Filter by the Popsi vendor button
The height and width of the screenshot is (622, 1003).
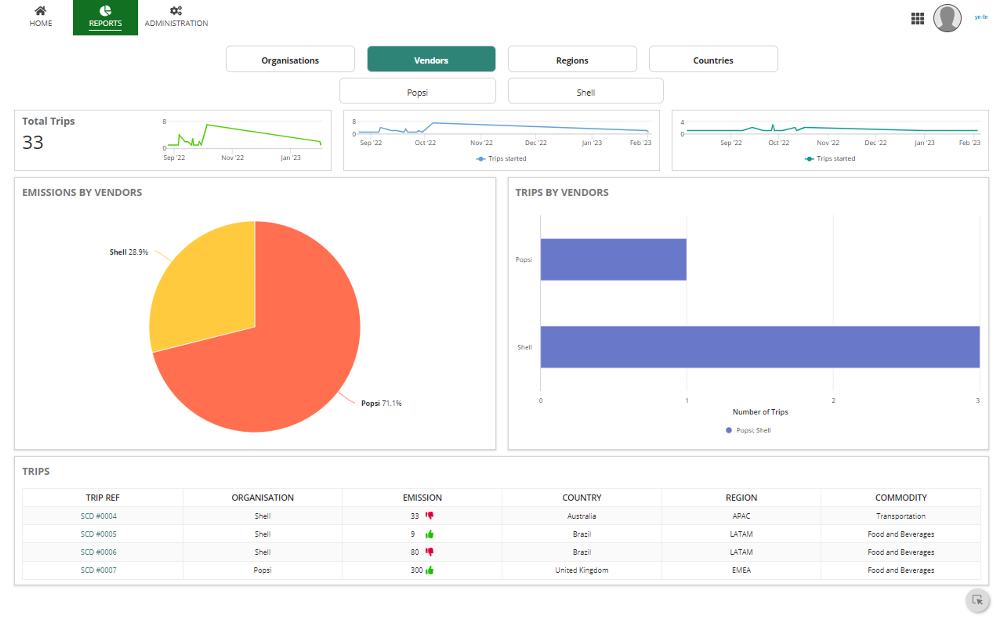tap(417, 91)
